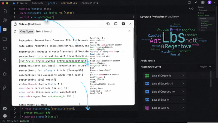Click the copy icon in Notes header
This screenshot has height=123, width=218.
pos(108,24)
